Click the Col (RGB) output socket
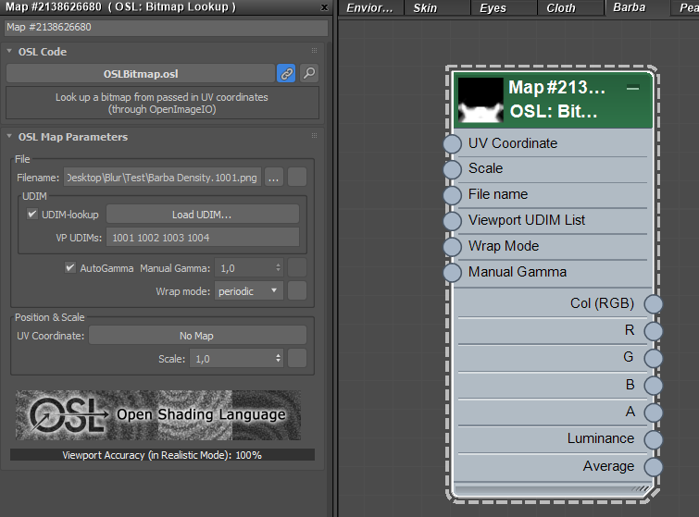This screenshot has width=699, height=517. pos(654,304)
